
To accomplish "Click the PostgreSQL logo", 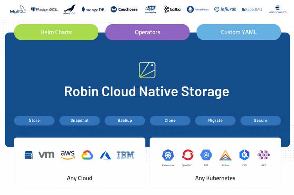I will 44,9.
